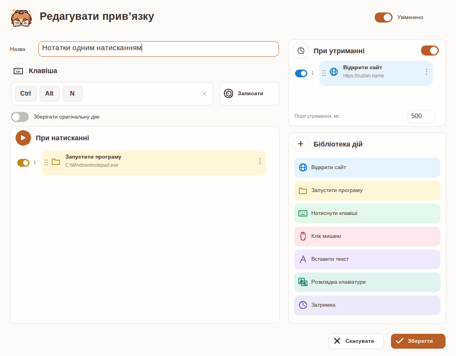Open three-dot menu of Запустити програму action
The height and width of the screenshot is (356, 456).
(260, 161)
